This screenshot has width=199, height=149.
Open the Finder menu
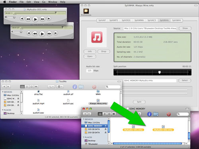[13, 2]
